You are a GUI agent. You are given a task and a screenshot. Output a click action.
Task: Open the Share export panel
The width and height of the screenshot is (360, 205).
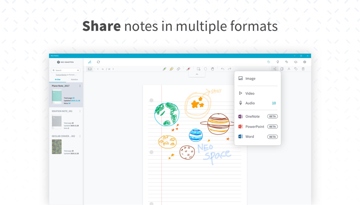274,69
